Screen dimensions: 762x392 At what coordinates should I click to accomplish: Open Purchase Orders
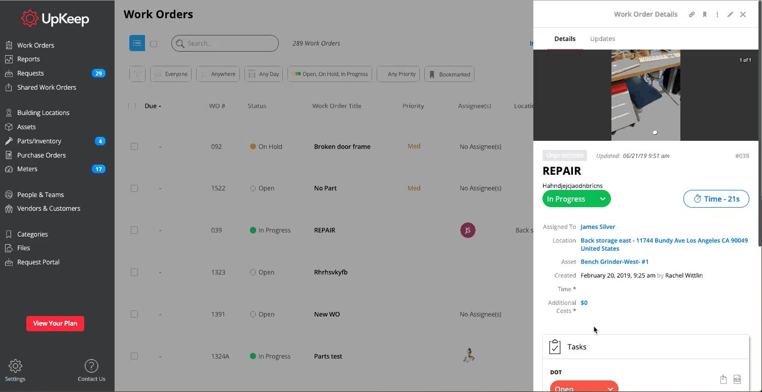(x=42, y=155)
